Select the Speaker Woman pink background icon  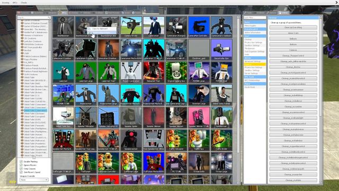tap(199, 118)
